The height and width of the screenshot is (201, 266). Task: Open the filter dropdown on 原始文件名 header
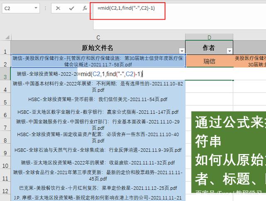point(182,51)
